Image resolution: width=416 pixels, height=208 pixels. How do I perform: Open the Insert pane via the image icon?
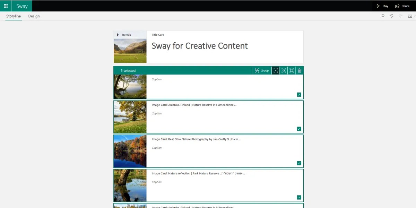click(x=410, y=16)
